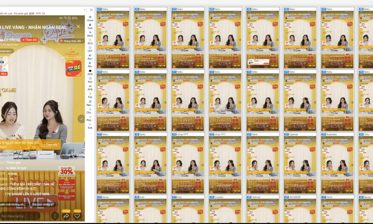Select device thumbnail 13 Neko
The height and width of the screenshot is (224, 373).
pyautogui.click(x=263, y=100)
